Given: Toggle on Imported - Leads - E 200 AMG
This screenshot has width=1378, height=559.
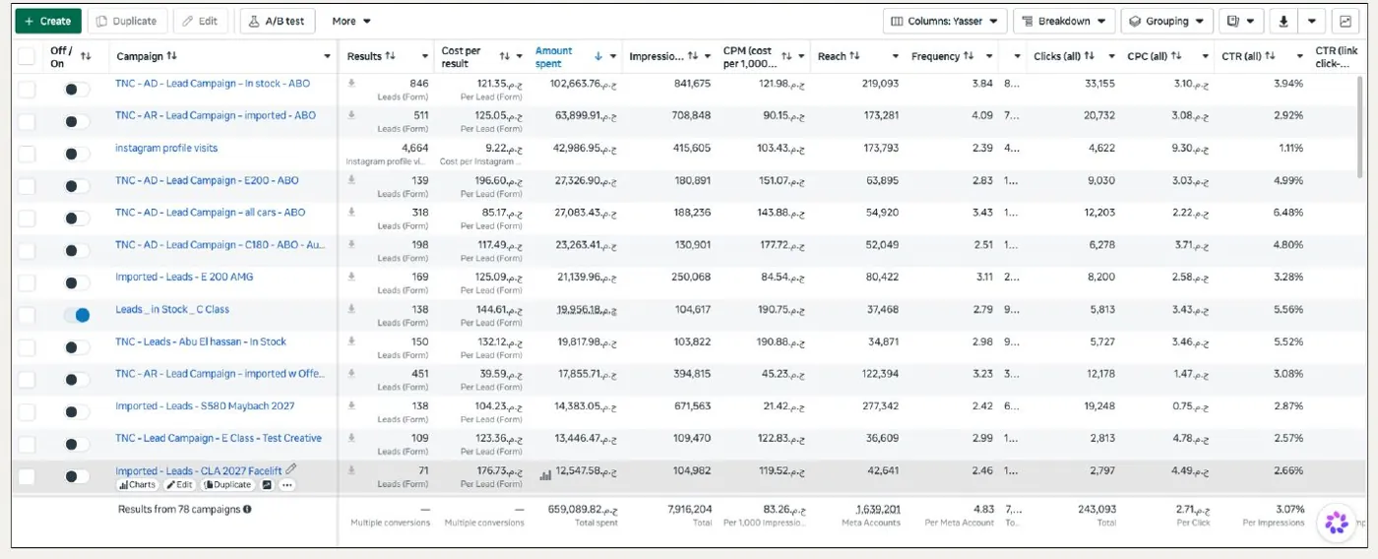Looking at the screenshot, I should pos(77,282).
